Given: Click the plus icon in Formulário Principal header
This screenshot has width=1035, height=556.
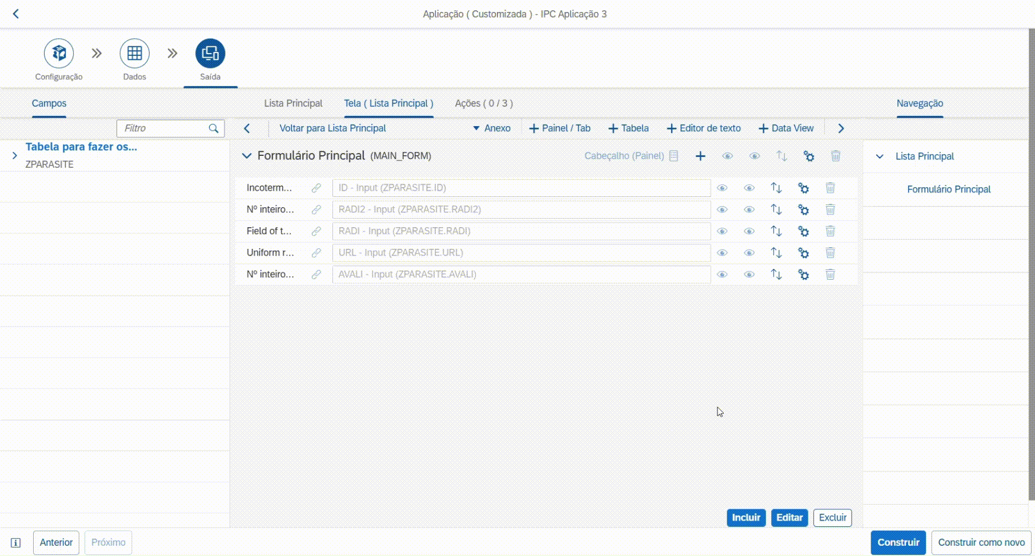Looking at the screenshot, I should point(700,156).
